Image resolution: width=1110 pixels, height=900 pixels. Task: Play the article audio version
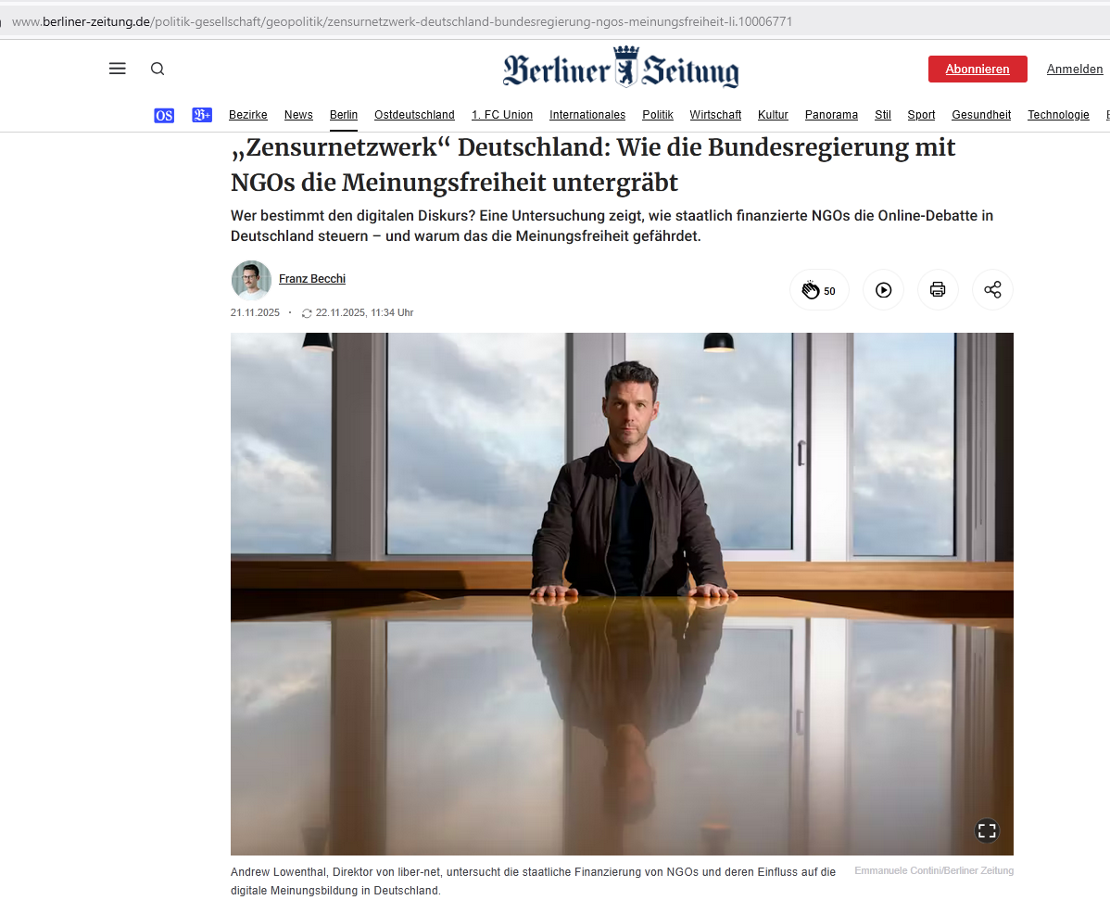(884, 290)
